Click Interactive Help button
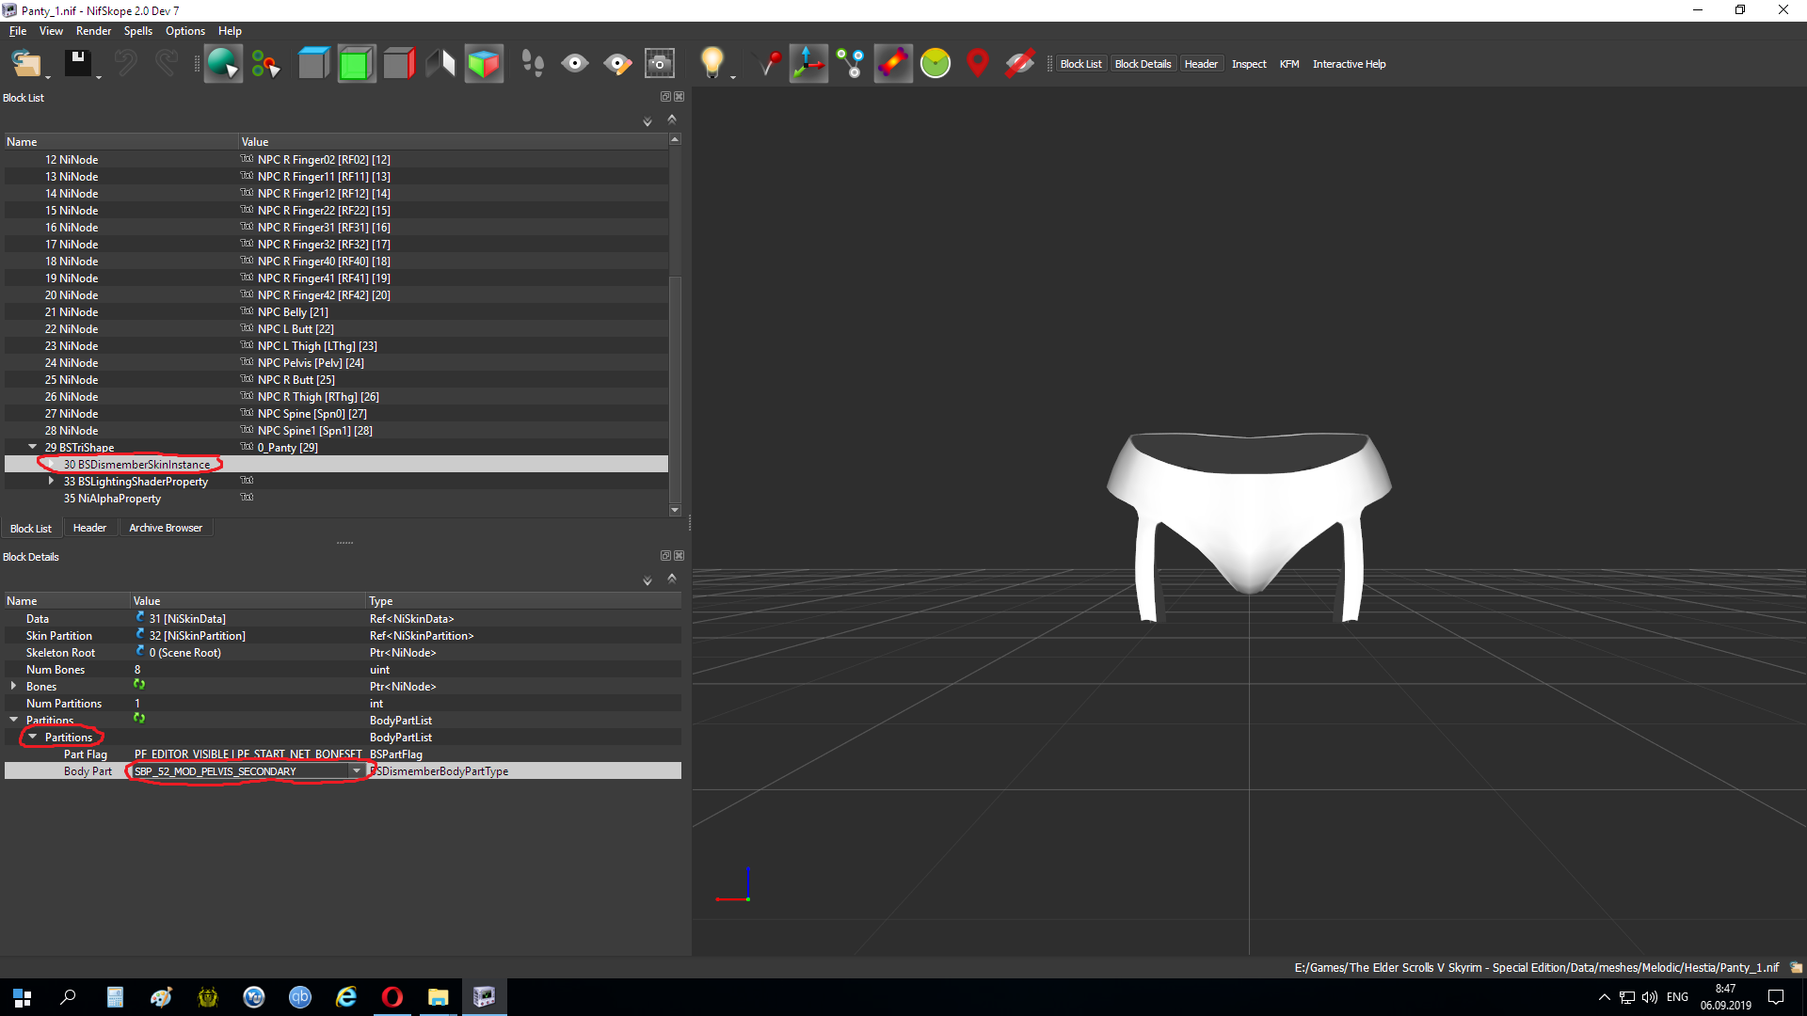The image size is (1807, 1016). point(1349,64)
